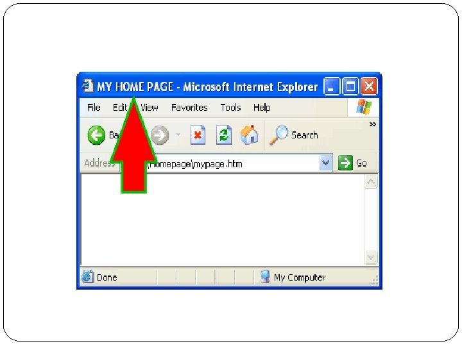Open the Tools menu
Screen dimensions: 462x346
tap(230, 108)
